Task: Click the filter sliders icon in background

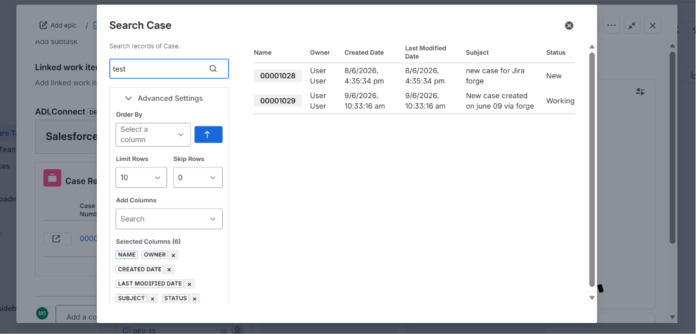Action: point(640,92)
